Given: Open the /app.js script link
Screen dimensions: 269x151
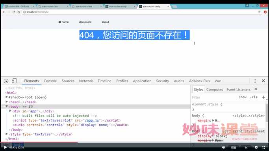Looking at the screenshot, I should (x=92, y=120).
